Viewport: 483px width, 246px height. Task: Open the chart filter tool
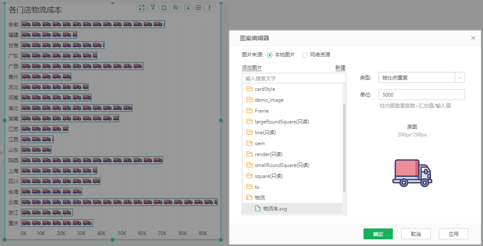153,7
